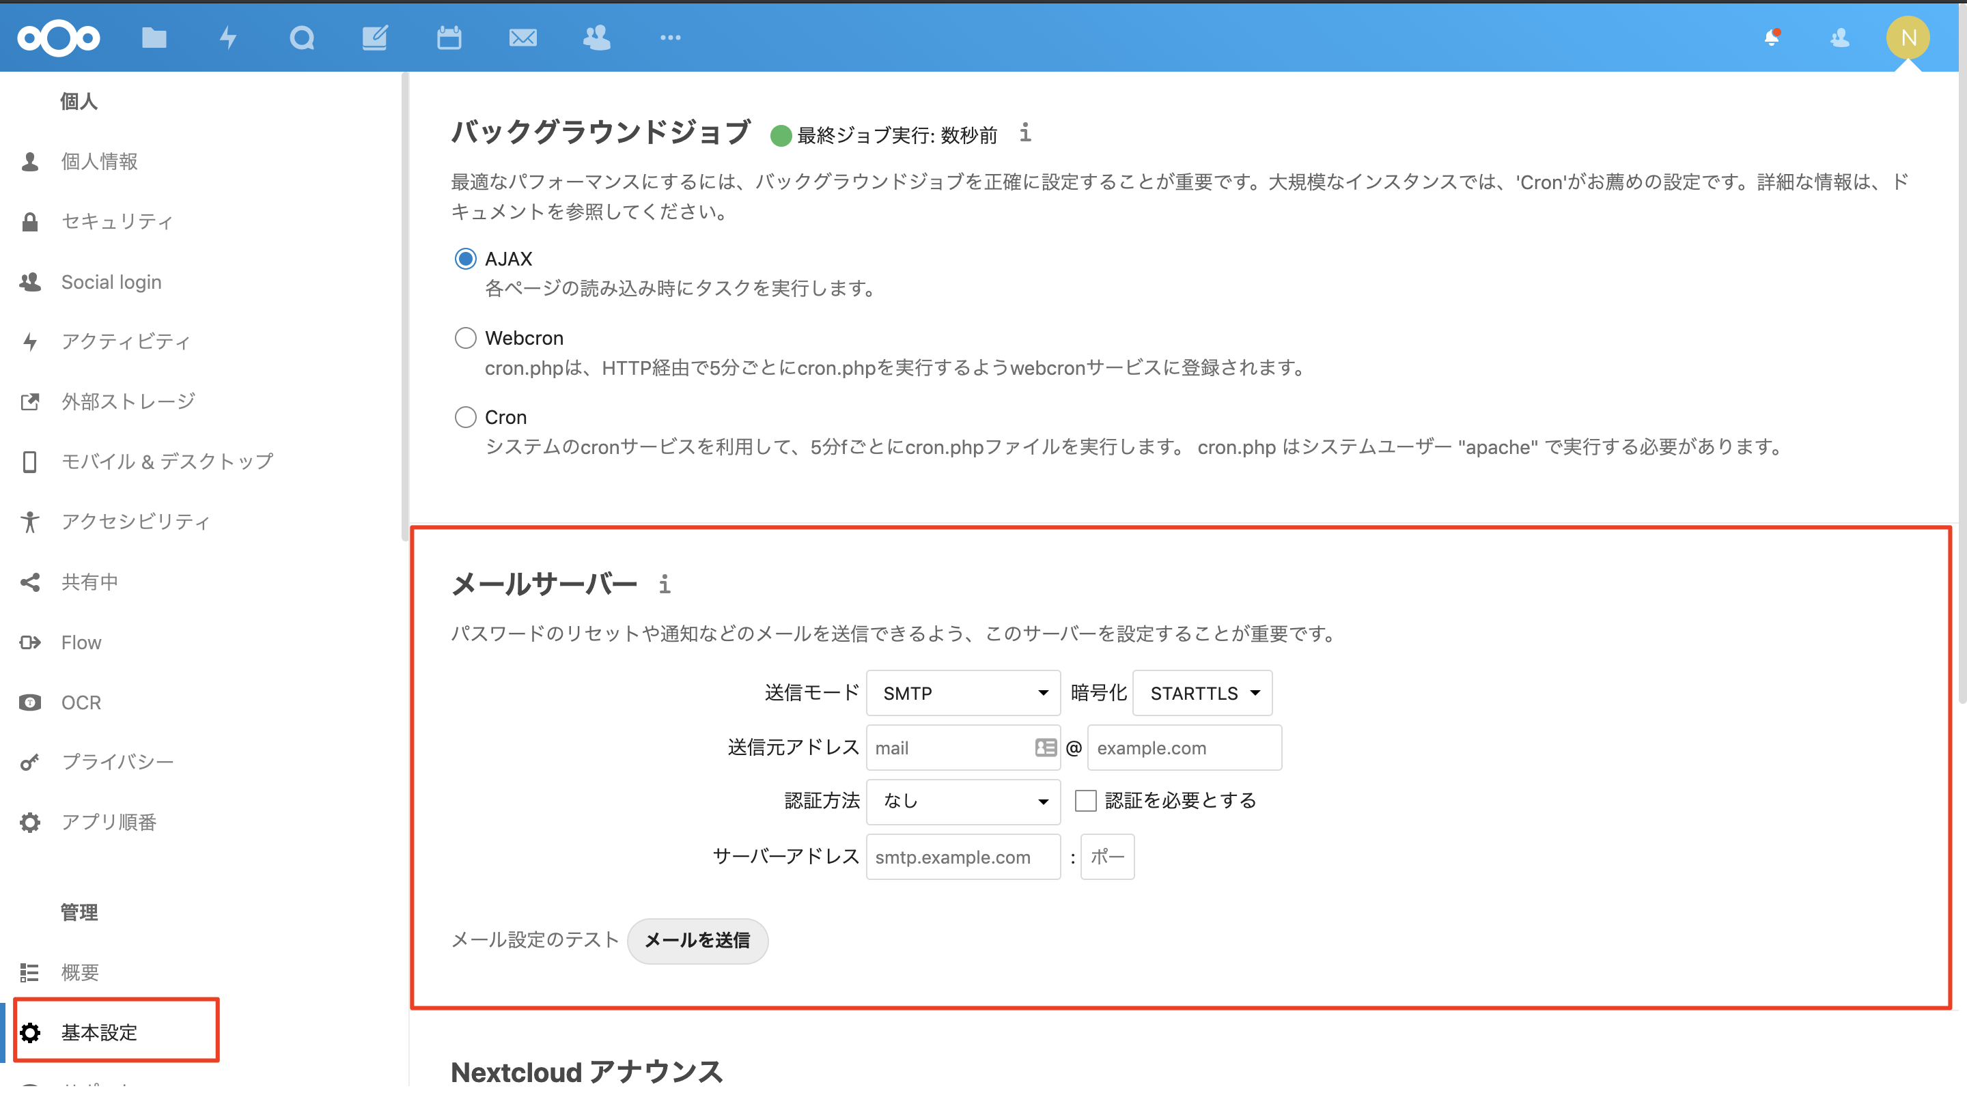Click info icon beside メールサーバー heading
Image resolution: width=1967 pixels, height=1093 pixels.
665,584
